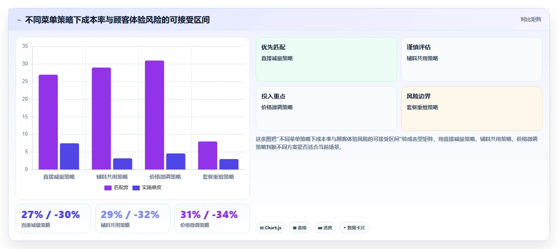The width and height of the screenshot is (558, 249).
Task: Click the 匹配度 legend label text
Action: [121, 188]
